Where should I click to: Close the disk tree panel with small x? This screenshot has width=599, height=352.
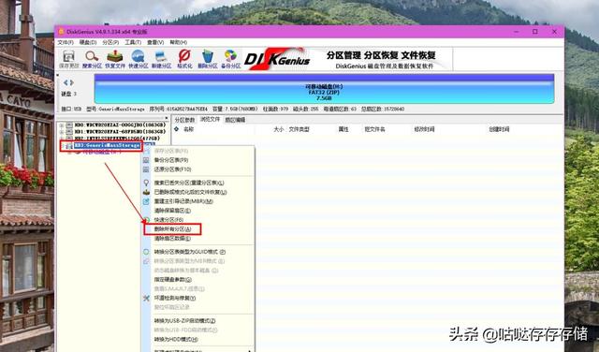(x=167, y=118)
